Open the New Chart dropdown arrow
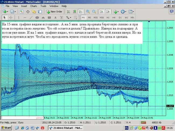This screenshot has width=175, height=131. [x=8, y=12]
